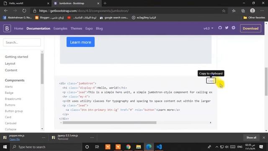This screenshot has height=151, width=268.
Task: Open Windows Start menu
Action: [5, 147]
